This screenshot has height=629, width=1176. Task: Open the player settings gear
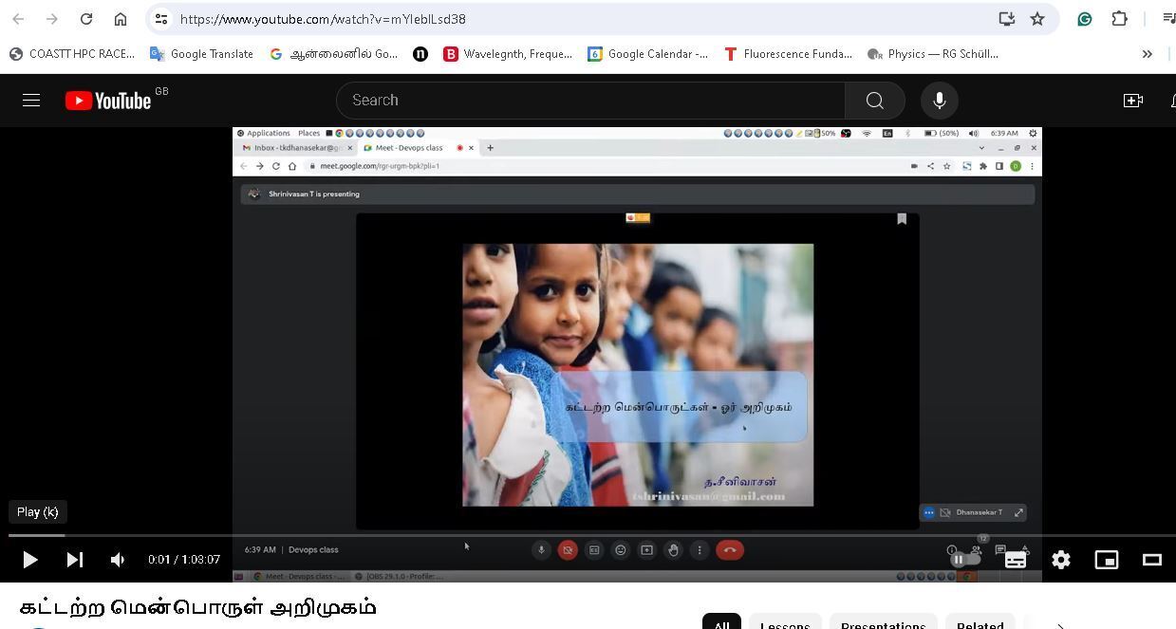(1060, 560)
